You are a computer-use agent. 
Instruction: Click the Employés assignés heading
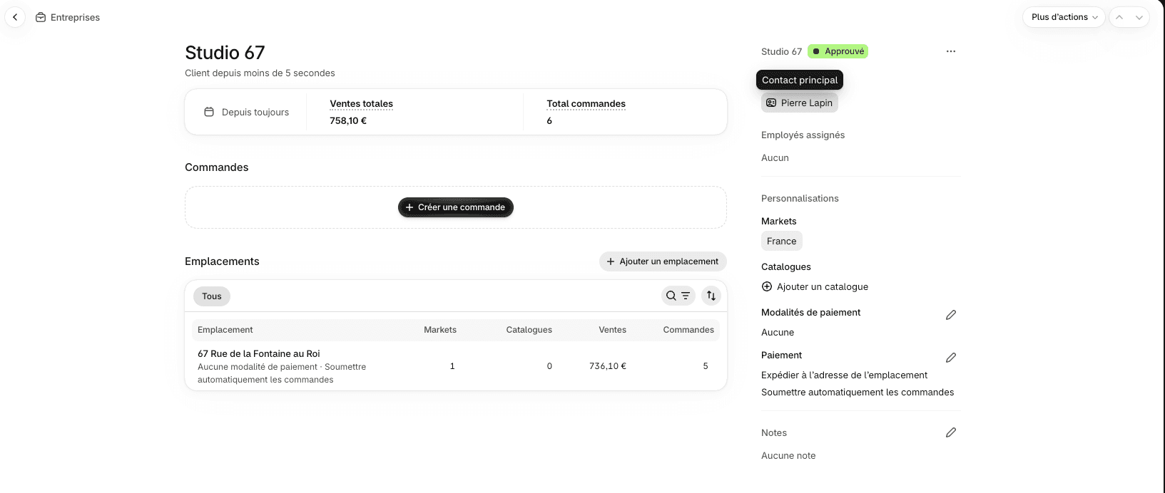(x=803, y=135)
